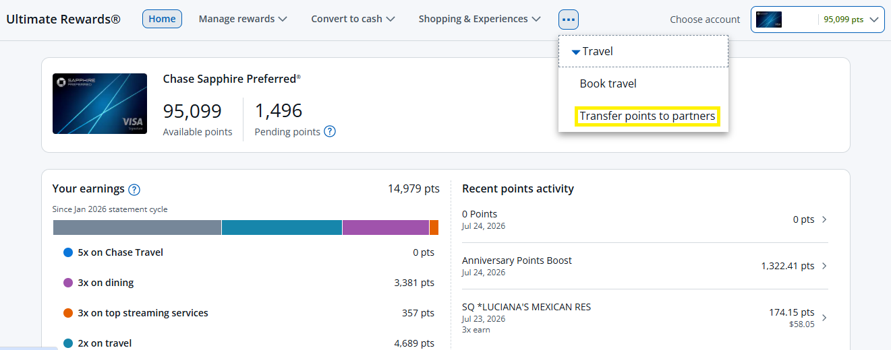This screenshot has height=350, width=891.
Task: Open the 0 Points activity chevron arrow
Action: (824, 219)
